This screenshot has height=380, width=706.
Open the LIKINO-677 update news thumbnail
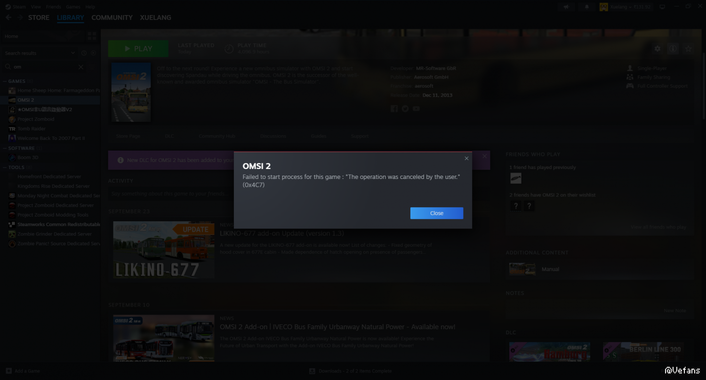[164, 250]
